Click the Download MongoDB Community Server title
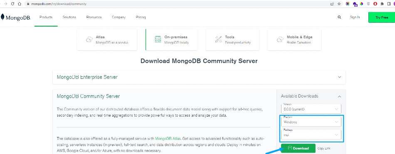This screenshot has height=154, width=395. (199, 61)
